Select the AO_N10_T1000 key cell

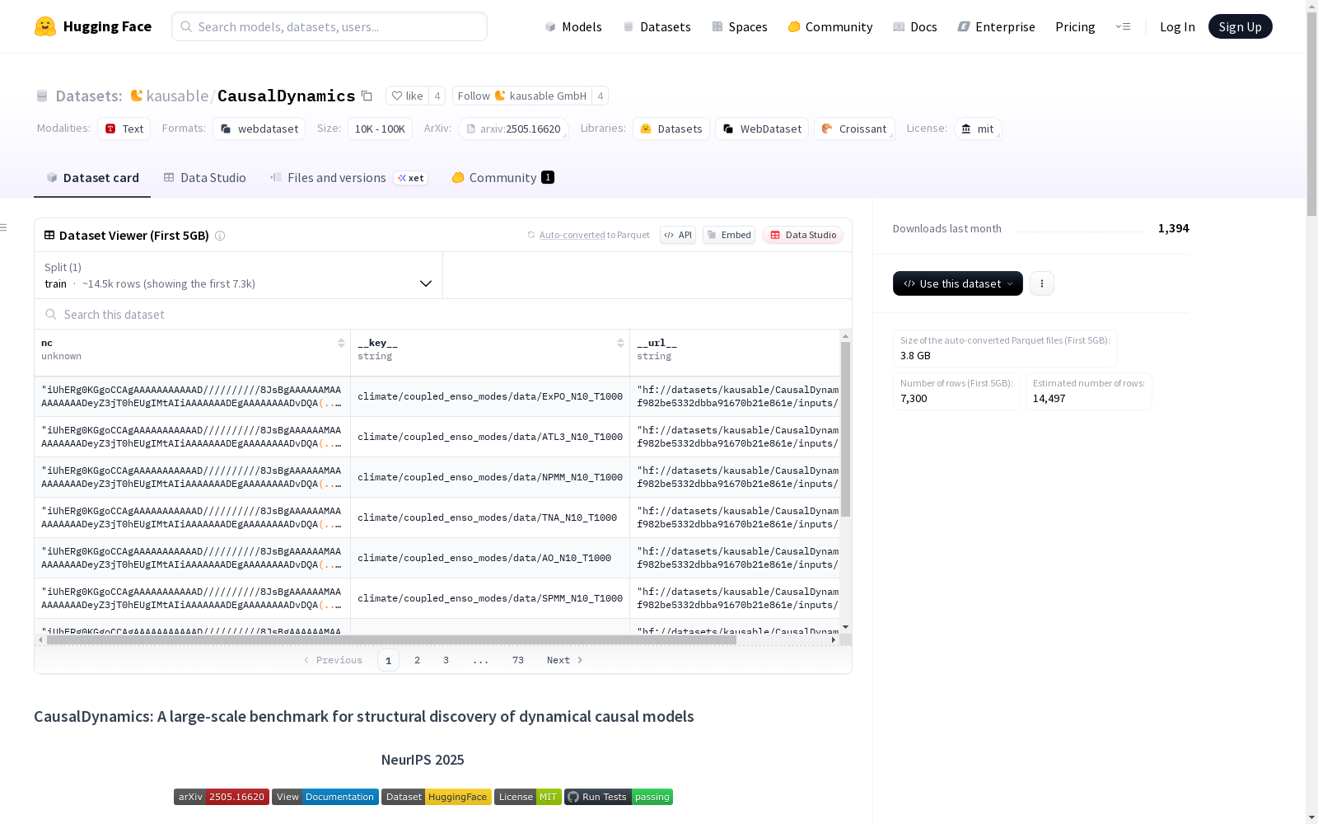point(490,558)
